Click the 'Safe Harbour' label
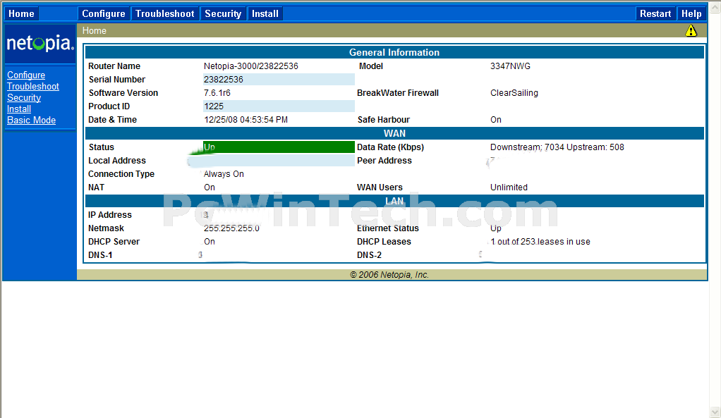Viewport: 721px width, 418px height. pos(384,120)
